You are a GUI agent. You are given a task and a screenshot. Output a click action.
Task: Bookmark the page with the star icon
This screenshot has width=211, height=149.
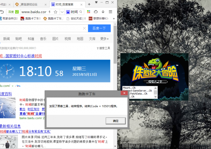tap(56, 12)
